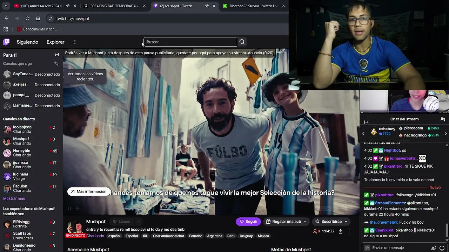Open the ScaRTaps Brawl Stars channel
Screen dimensions: 449x252
click(32, 236)
